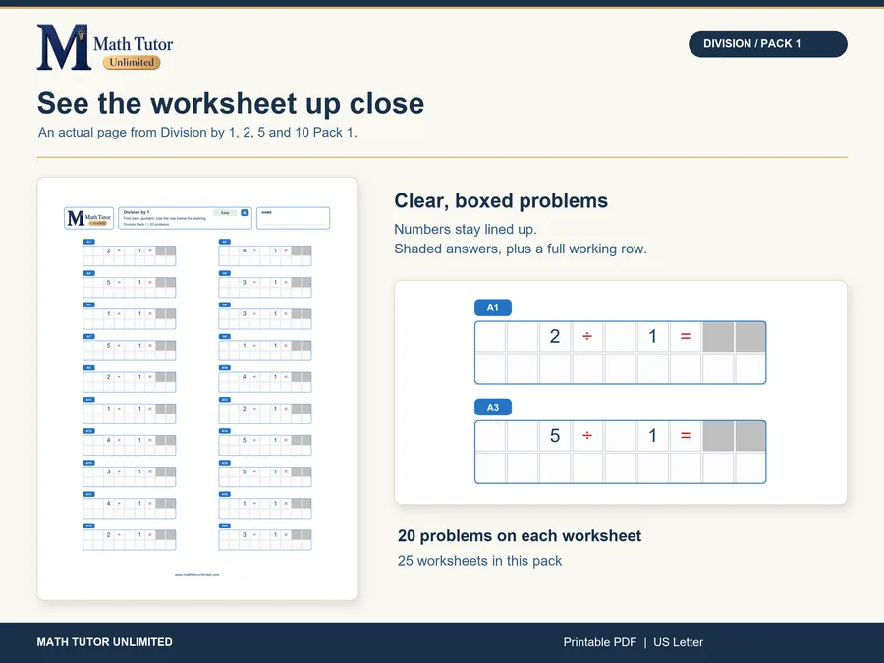Click the 'Clear, boxed problems' heading
Viewport: 884px width, 663px height.
click(x=501, y=200)
